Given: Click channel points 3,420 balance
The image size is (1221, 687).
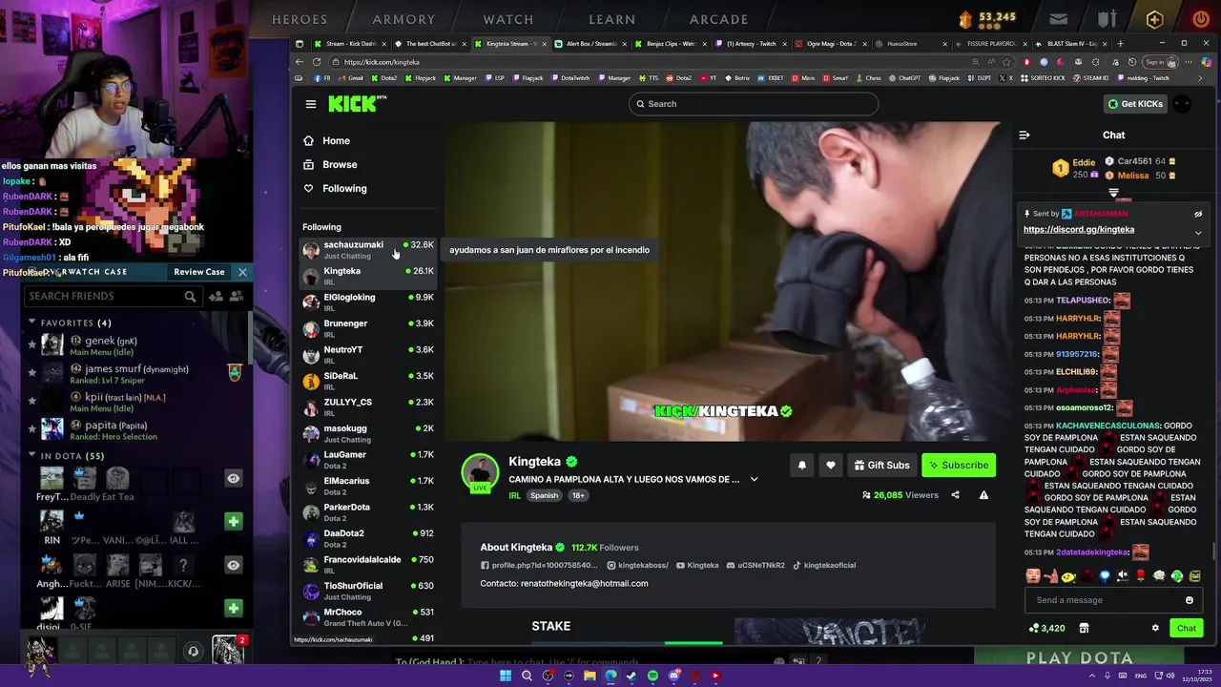Looking at the screenshot, I should [x=1046, y=628].
